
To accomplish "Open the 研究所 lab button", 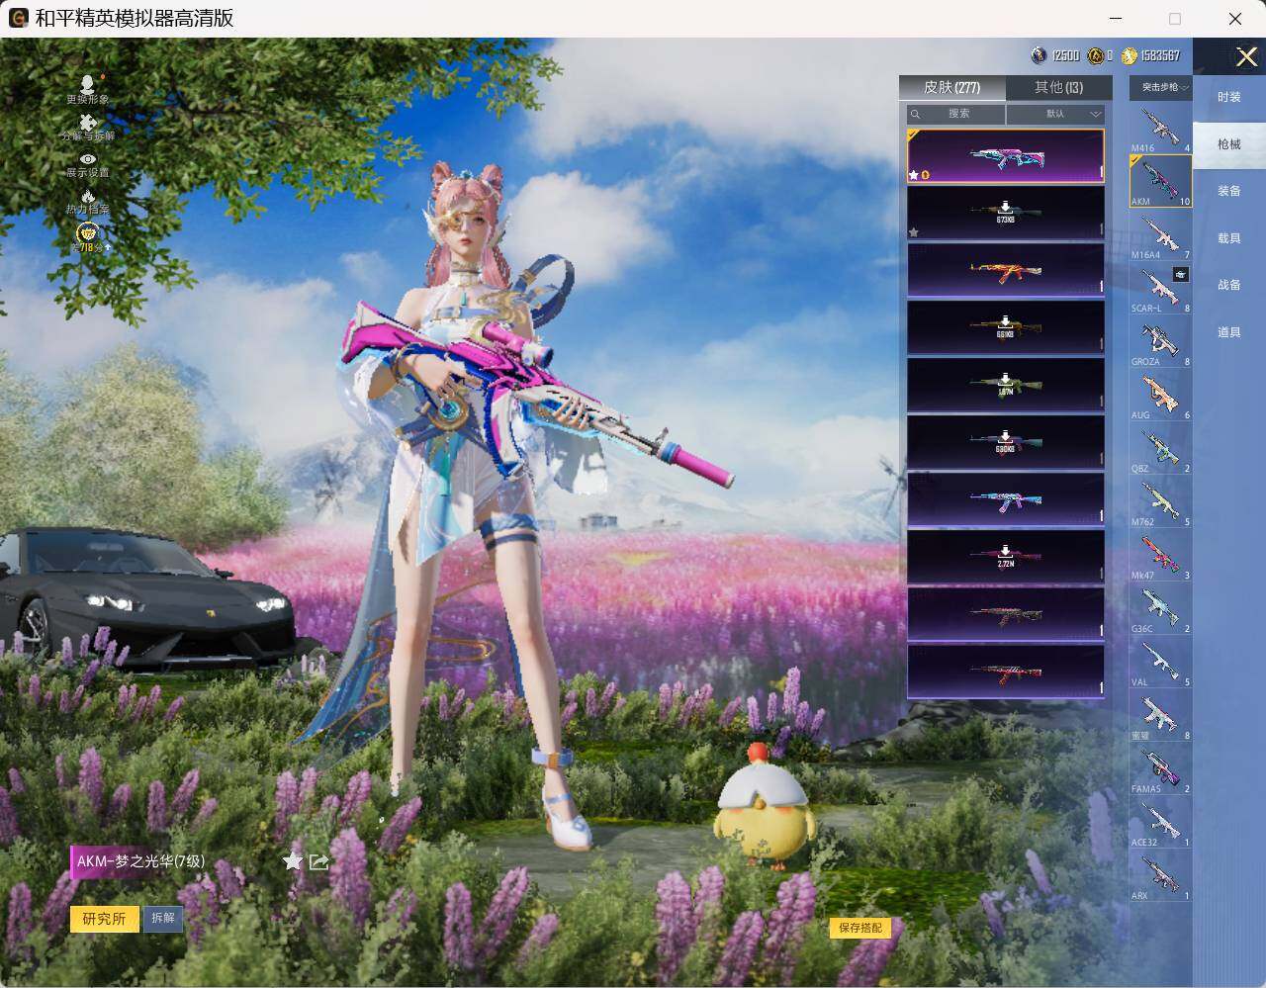I will (x=105, y=918).
